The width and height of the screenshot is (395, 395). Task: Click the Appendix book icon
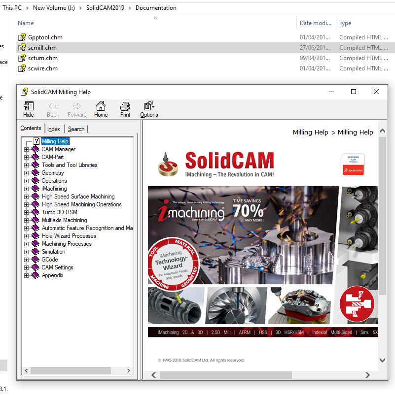pos(36,275)
